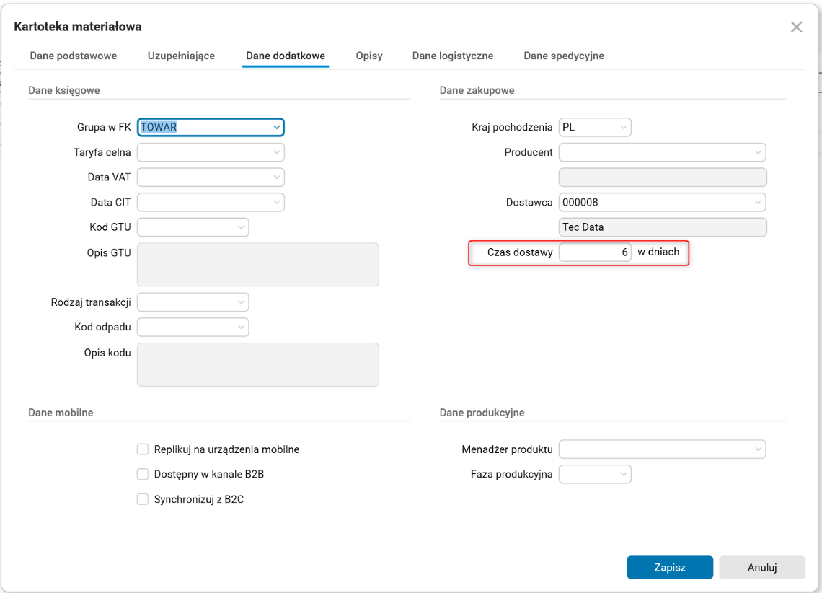This screenshot has width=822, height=593.
Task: Check Synchronizuj z B2C option
Action: pos(143,498)
